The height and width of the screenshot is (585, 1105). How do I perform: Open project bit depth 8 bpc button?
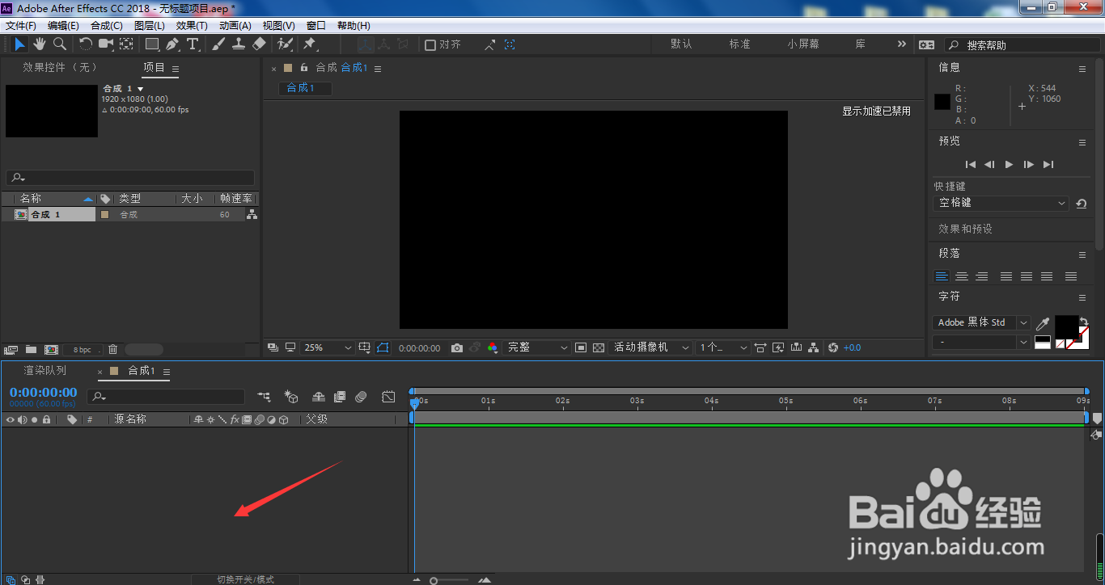point(83,350)
